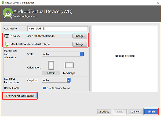Go back with the Previous button

pyautogui.click(x=104, y=112)
